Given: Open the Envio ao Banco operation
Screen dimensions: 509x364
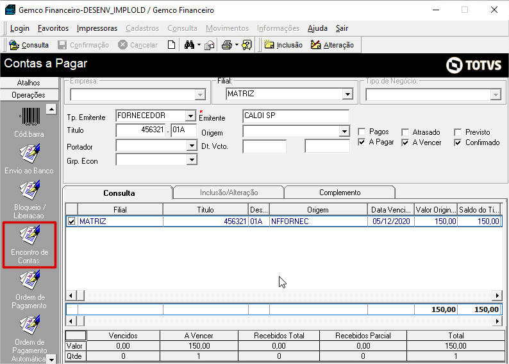Looking at the screenshot, I should 29,159.
